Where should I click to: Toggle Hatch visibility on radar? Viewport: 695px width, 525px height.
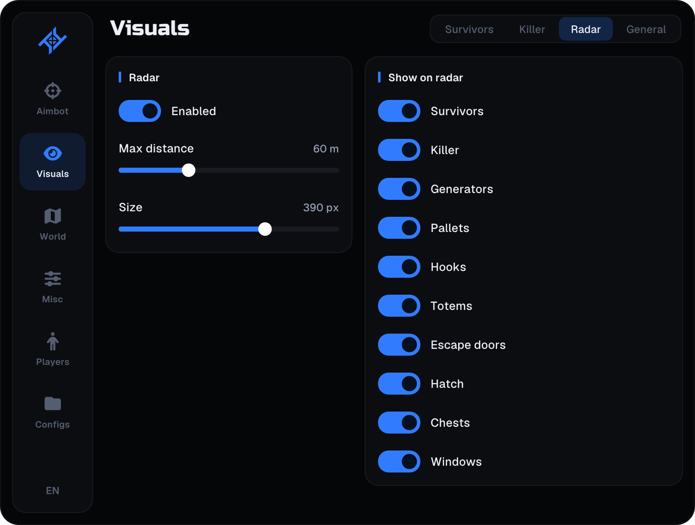tap(399, 384)
